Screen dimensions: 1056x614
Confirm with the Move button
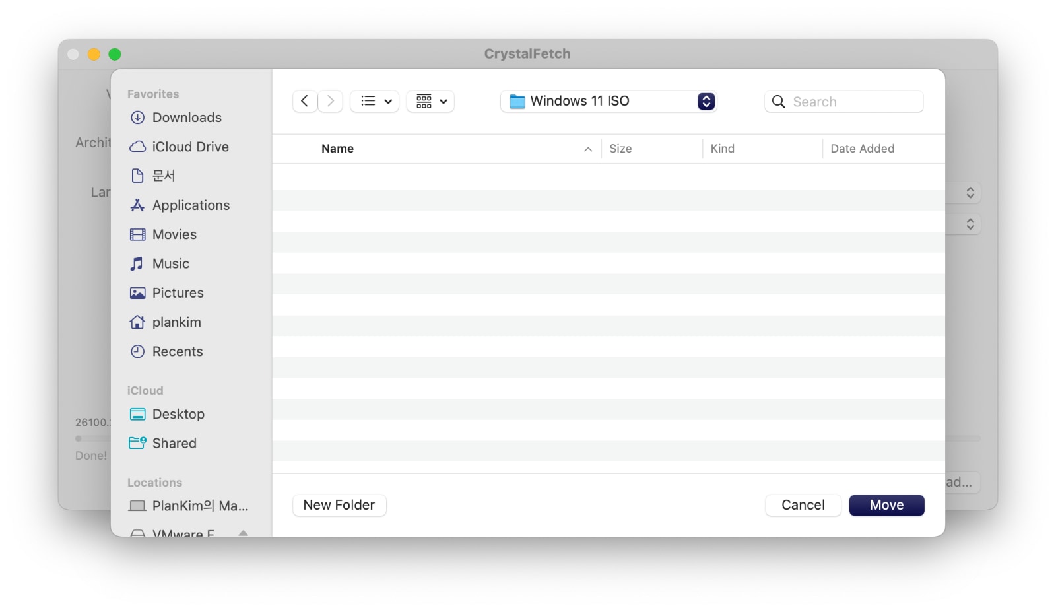click(x=886, y=505)
